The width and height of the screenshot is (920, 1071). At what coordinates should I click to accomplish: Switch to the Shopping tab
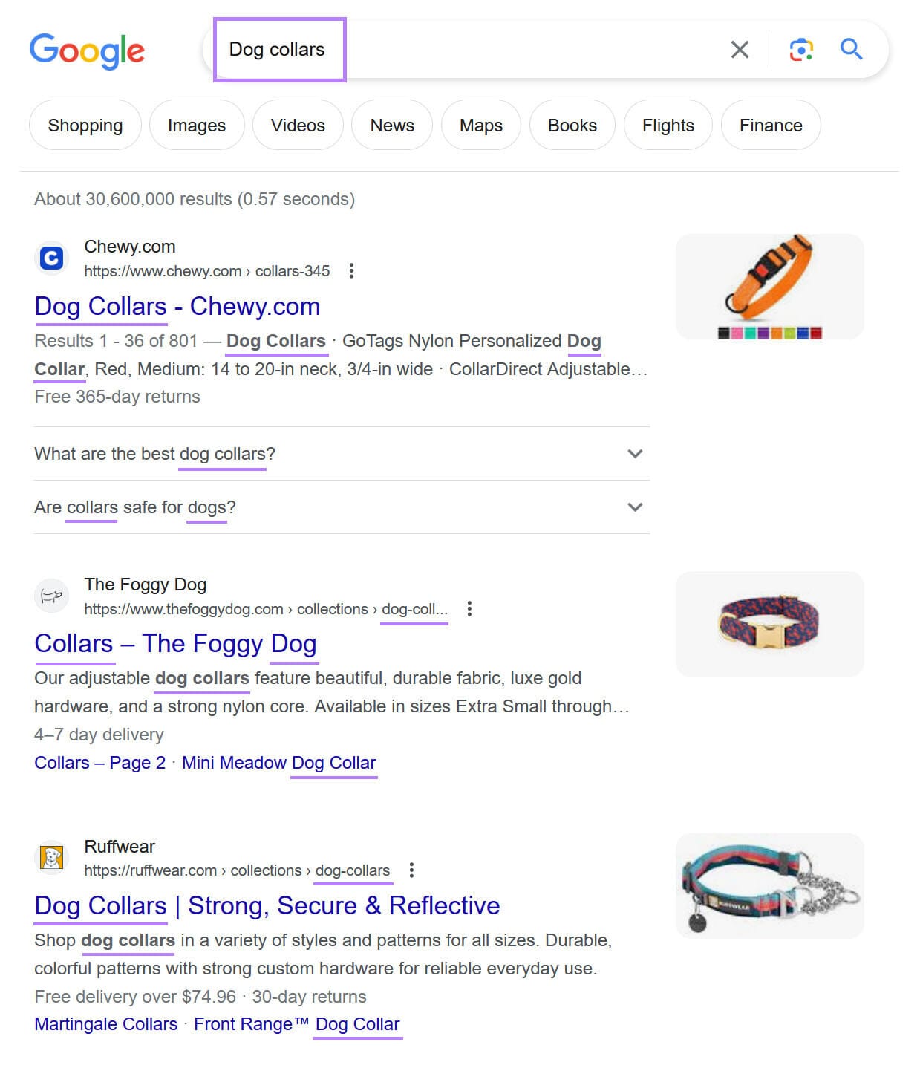(x=85, y=126)
